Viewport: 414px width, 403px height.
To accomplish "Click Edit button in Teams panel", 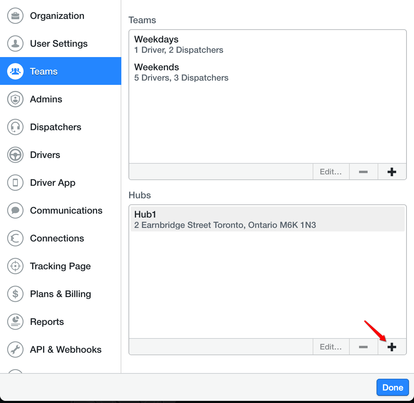I will [331, 172].
